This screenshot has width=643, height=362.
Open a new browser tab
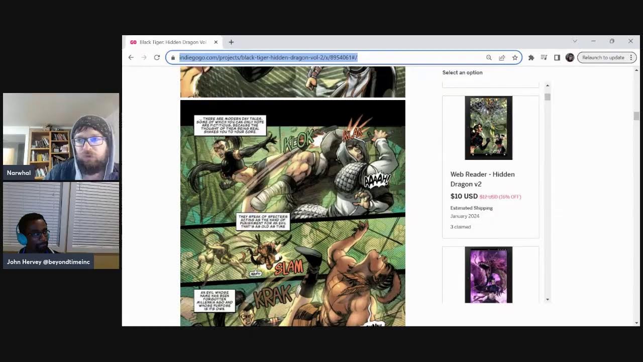pyautogui.click(x=231, y=42)
